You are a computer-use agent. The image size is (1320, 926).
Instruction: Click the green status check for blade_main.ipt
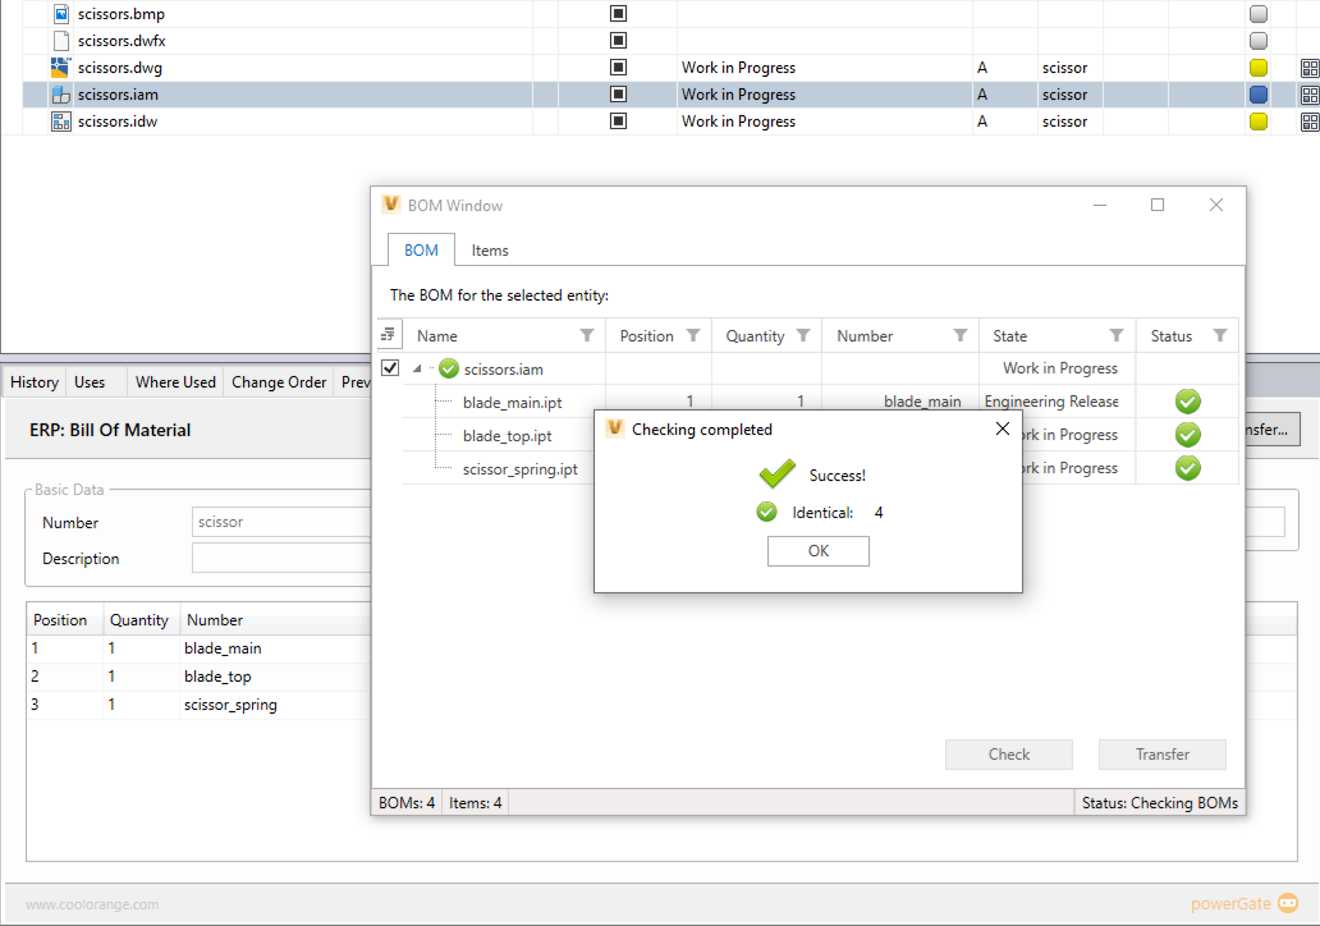[x=1188, y=402]
